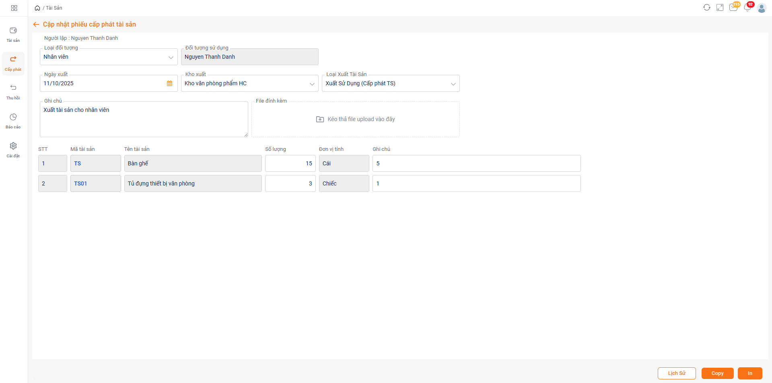Expand the Loại đối tượng dropdown

171,57
